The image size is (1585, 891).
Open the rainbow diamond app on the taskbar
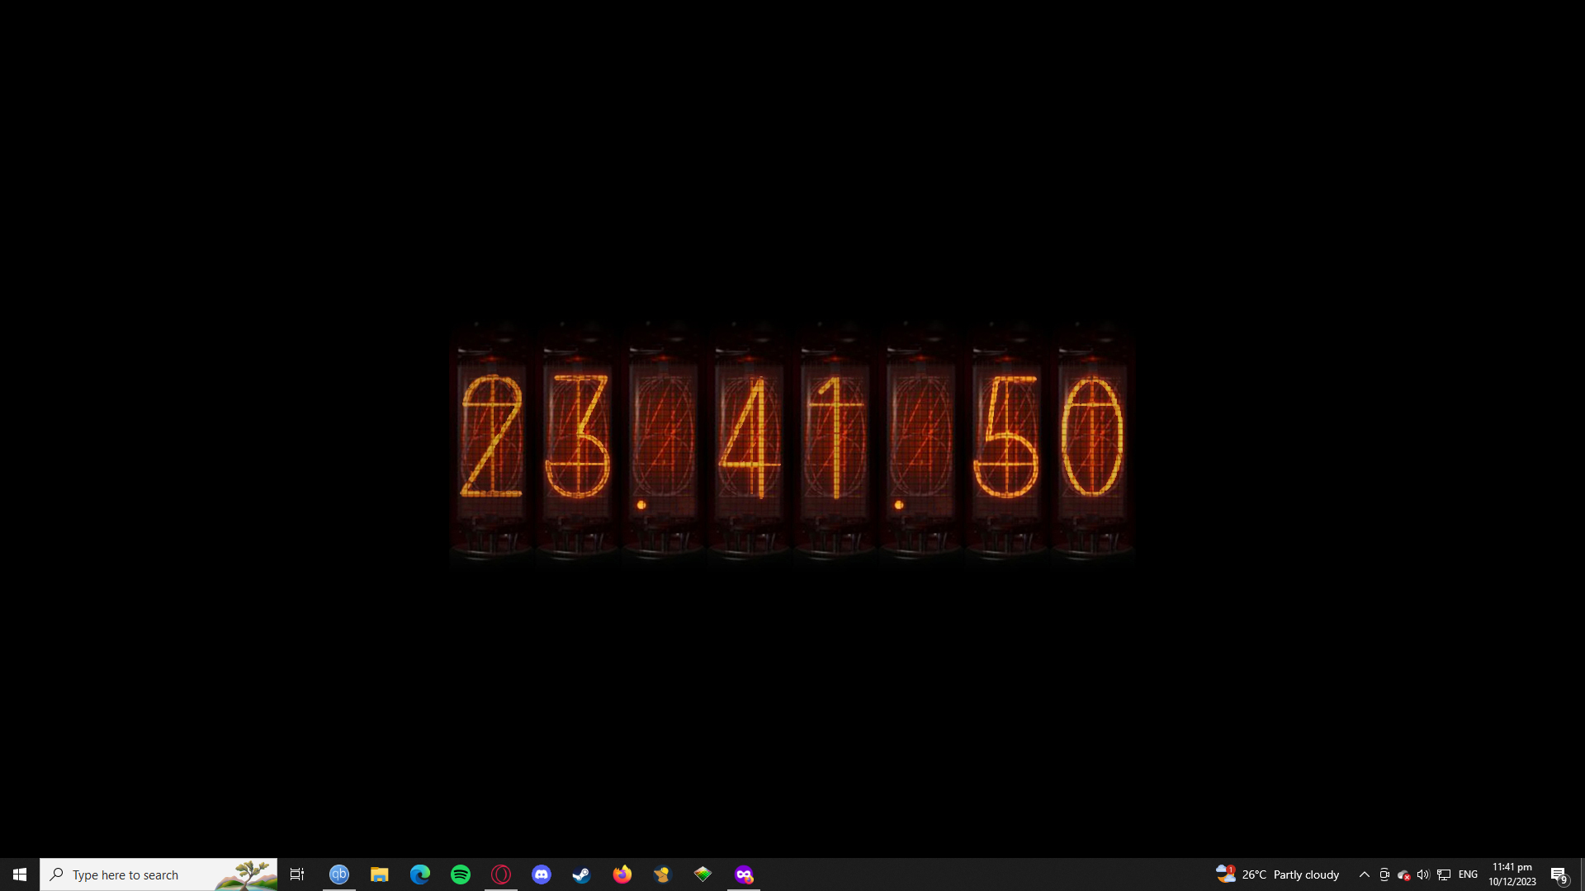click(703, 874)
